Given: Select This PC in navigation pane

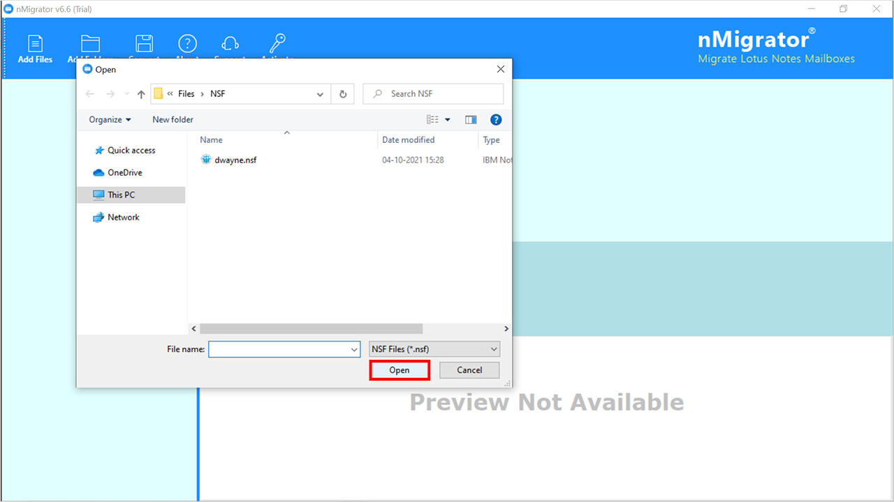Looking at the screenshot, I should 131,195.
